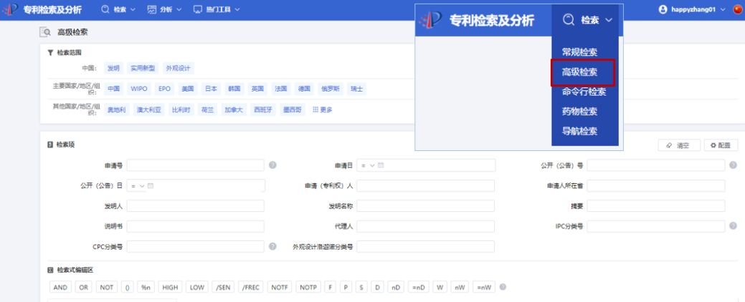The image size is (745, 302).
Task: Open the 热门工具 dropdown menu
Action: tap(216, 9)
